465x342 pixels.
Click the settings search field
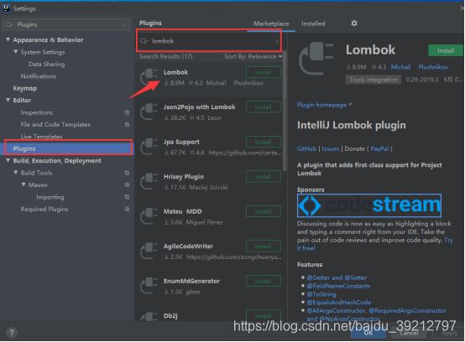tap(66, 24)
